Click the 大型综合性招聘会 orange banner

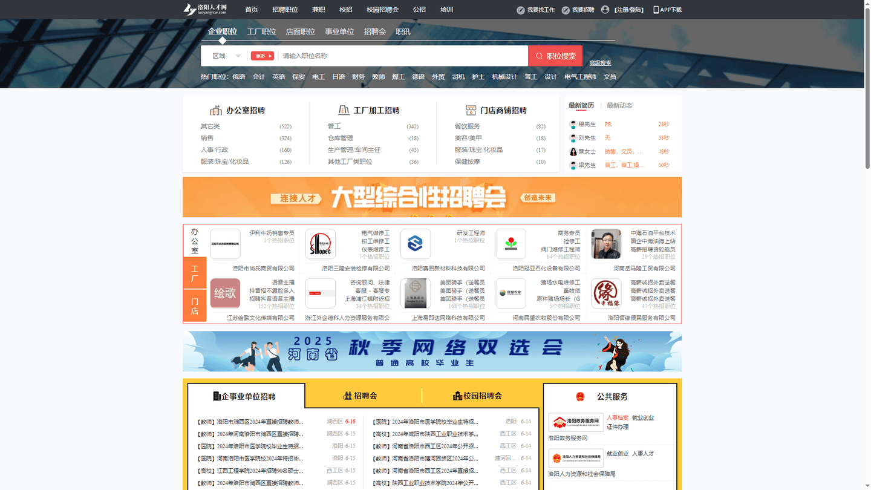coord(432,197)
